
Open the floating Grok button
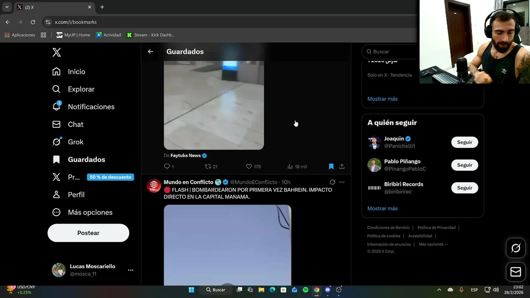[516, 248]
